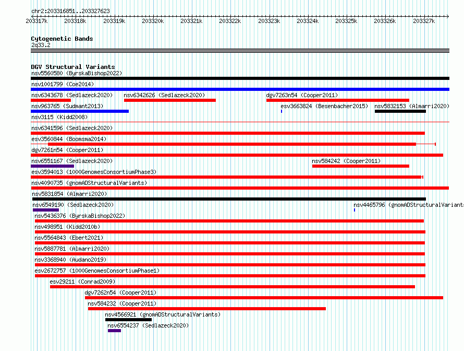Click the 203322k ruler position label
464x351 pixels.
point(230,21)
